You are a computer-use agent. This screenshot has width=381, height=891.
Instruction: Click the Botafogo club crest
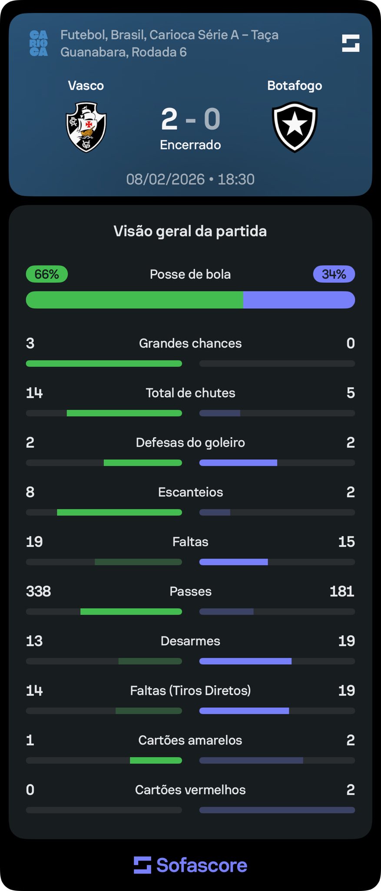point(295,127)
